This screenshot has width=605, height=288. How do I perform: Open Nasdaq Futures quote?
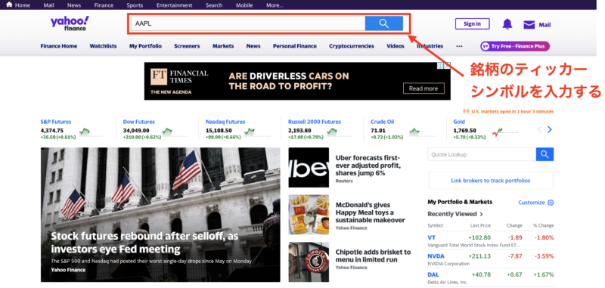click(x=225, y=122)
